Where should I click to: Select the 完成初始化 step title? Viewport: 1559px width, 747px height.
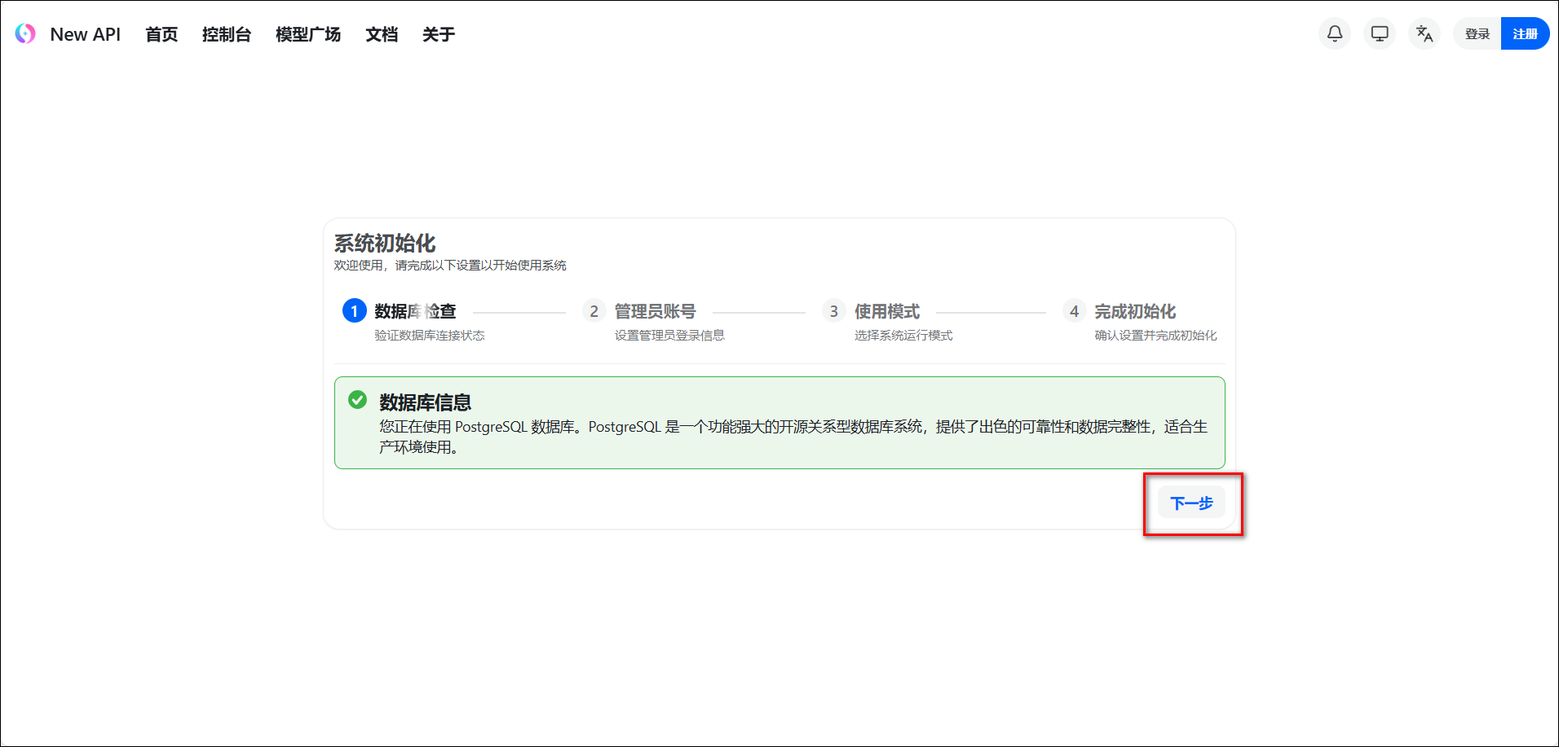(1134, 311)
